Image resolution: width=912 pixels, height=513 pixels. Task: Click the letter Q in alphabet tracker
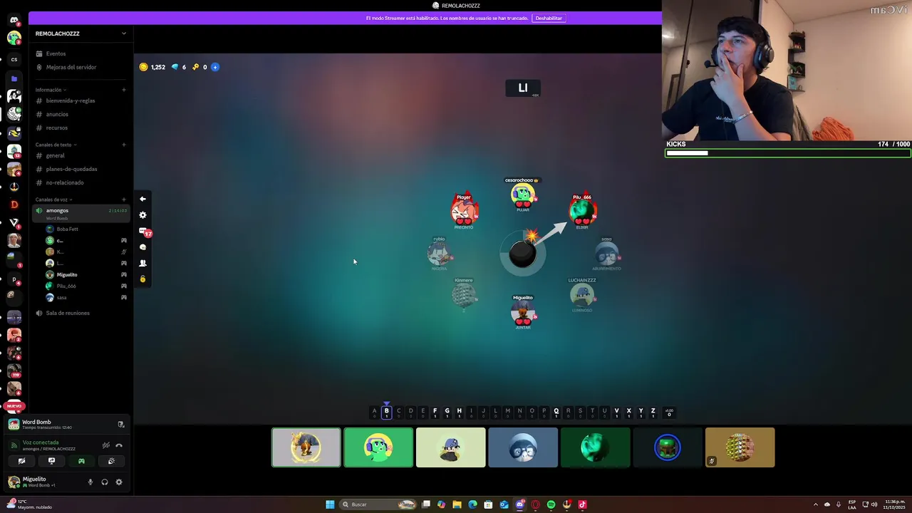pos(556,412)
